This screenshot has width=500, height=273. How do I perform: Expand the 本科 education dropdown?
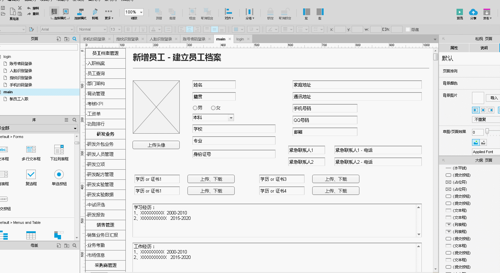(x=231, y=118)
